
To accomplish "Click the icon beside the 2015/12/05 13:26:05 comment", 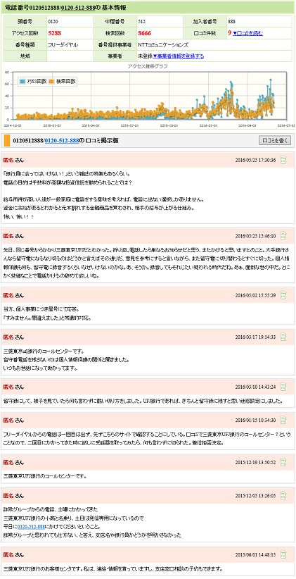I will tap(283, 496).
